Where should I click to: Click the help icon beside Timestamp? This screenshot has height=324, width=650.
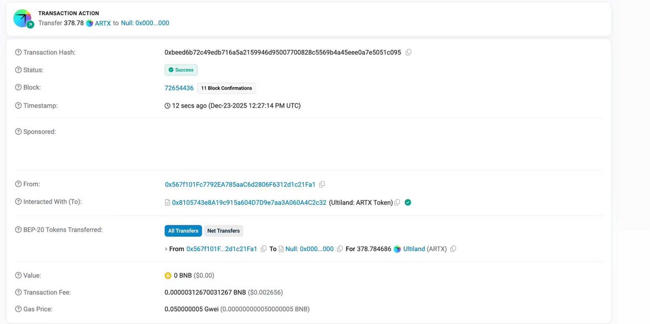click(18, 106)
